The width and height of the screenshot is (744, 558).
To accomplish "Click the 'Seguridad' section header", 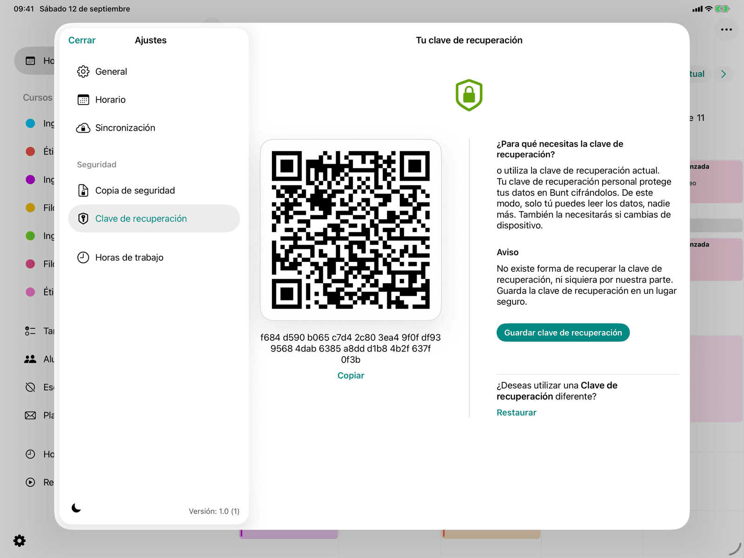I will pyautogui.click(x=97, y=165).
